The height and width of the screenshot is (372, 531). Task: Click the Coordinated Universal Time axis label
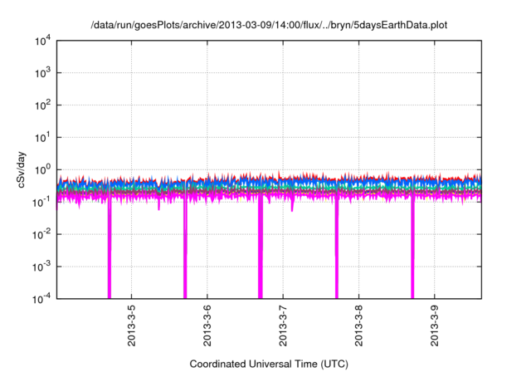(x=269, y=364)
